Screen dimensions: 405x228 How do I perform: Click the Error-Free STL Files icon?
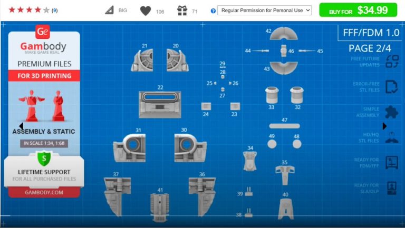(x=391, y=87)
